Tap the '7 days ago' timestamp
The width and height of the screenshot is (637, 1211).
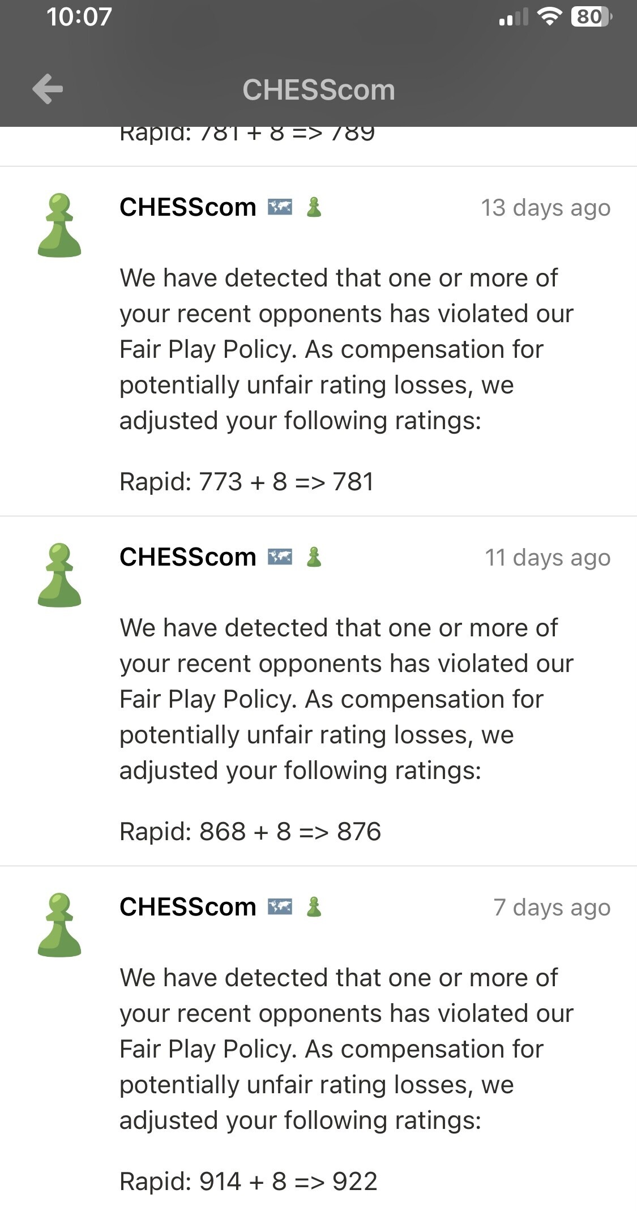(552, 908)
